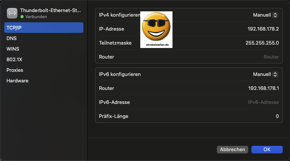Select the TCP/IP tab in sidebar
This screenshot has width=290, height=161.
(44, 28)
